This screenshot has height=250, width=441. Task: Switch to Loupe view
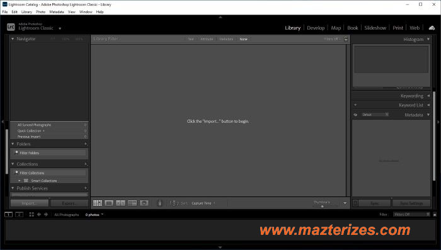[x=109, y=203]
